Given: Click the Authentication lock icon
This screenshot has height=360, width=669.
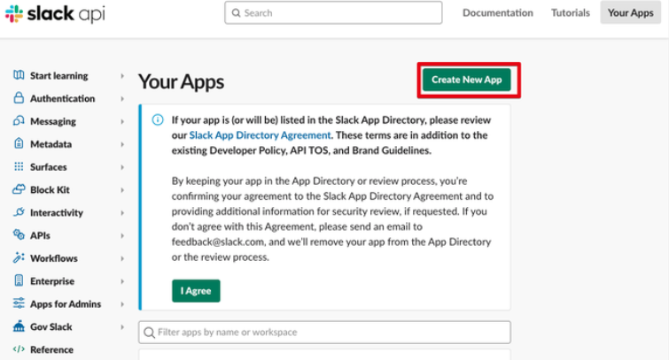Looking at the screenshot, I should [19, 98].
